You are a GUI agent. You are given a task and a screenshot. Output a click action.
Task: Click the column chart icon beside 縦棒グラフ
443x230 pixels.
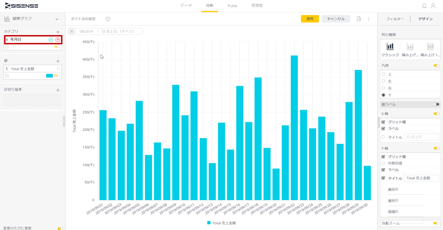(x=7, y=19)
